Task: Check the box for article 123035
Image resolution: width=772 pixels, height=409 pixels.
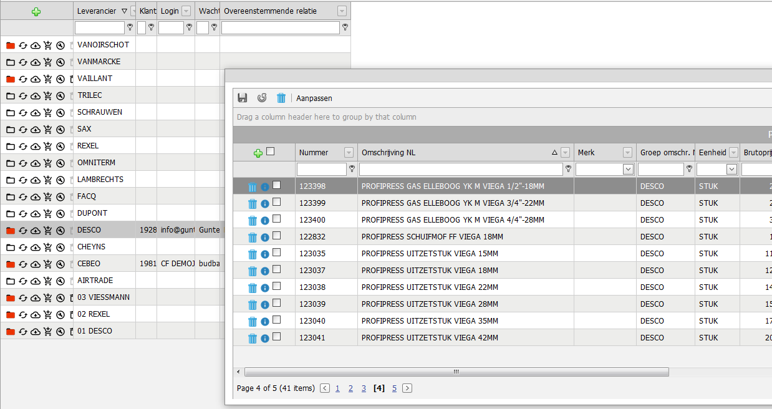Action: point(277,252)
